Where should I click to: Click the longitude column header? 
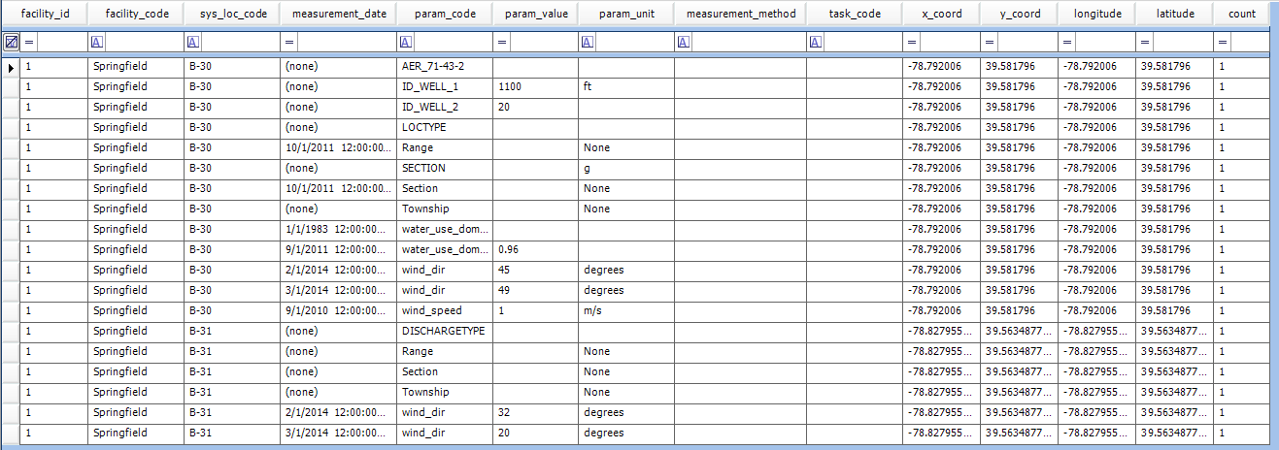pos(1096,14)
